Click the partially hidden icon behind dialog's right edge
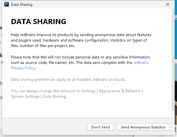177x137 pixels. click(x=176, y=17)
